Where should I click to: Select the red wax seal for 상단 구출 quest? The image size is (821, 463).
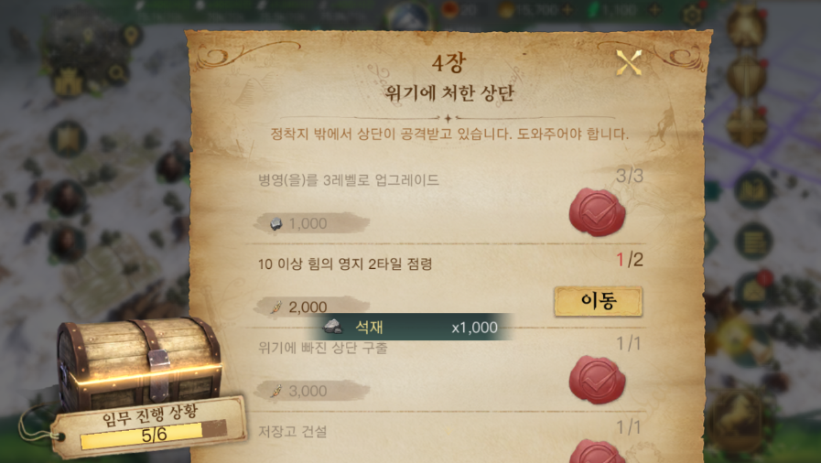pyautogui.click(x=598, y=380)
